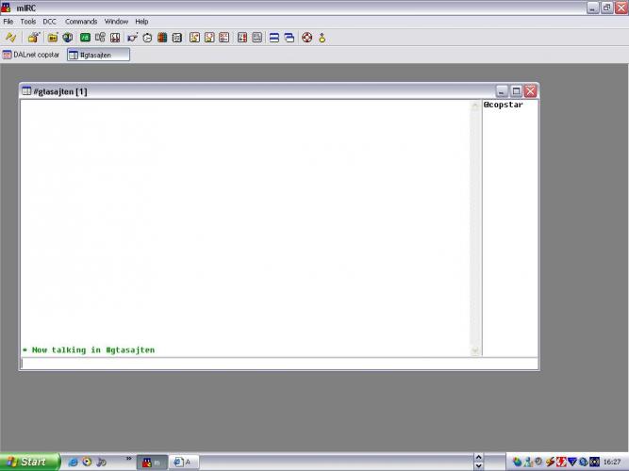Expand the Quick Launch chevron on taskbar
Screen dimensions: 629x471
(x=128, y=458)
